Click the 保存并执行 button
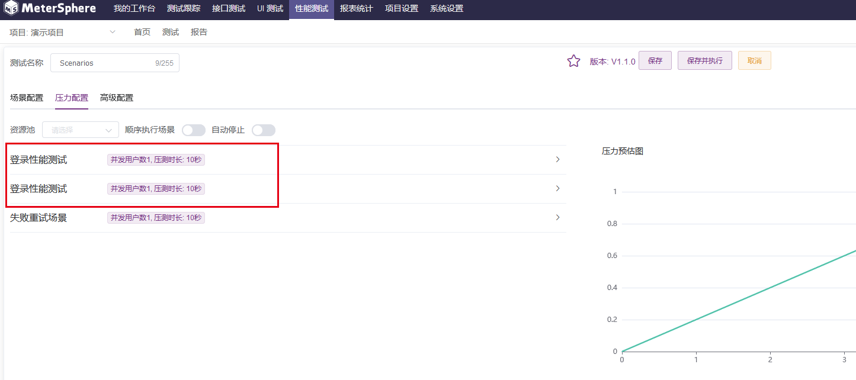This screenshot has width=856, height=380. click(x=705, y=60)
